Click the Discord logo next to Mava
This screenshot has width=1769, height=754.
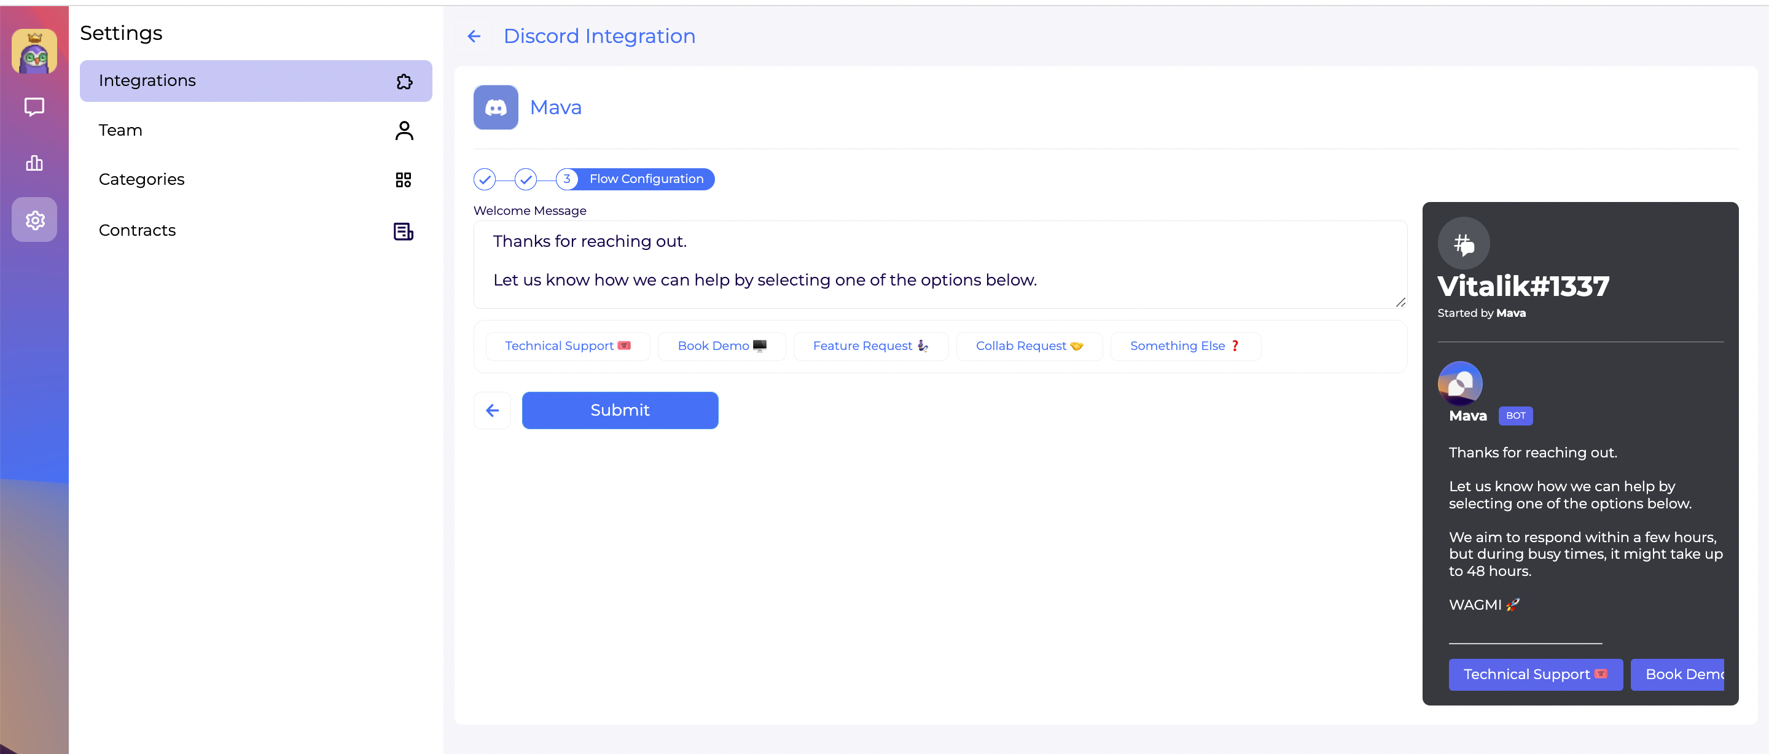495,107
